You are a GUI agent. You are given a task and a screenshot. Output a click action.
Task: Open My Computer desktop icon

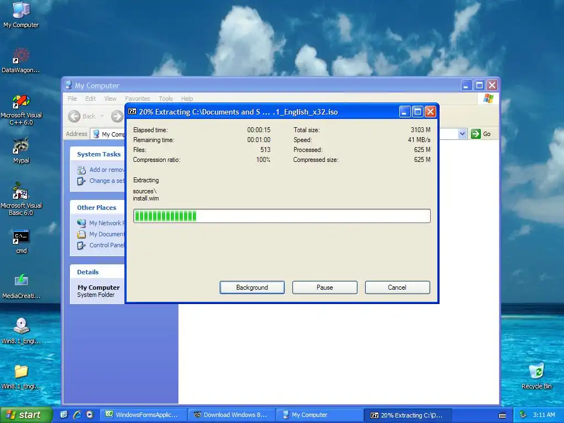[21, 14]
